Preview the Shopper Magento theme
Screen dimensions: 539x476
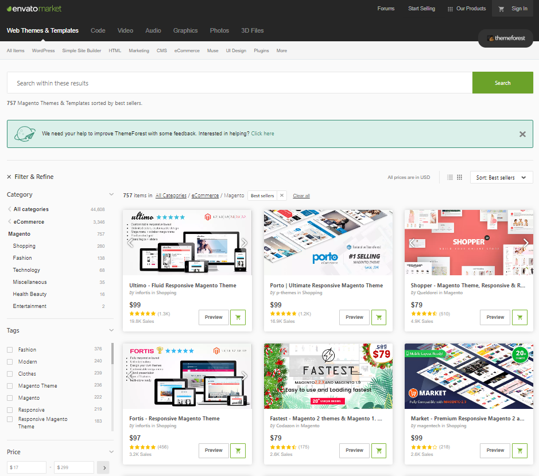click(x=495, y=317)
